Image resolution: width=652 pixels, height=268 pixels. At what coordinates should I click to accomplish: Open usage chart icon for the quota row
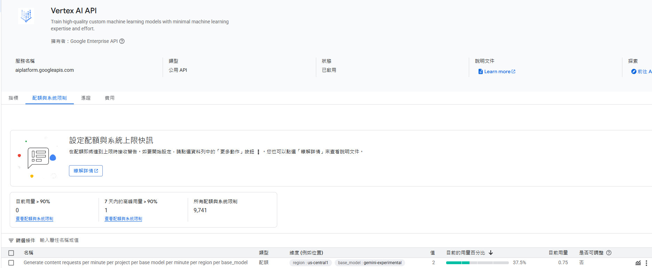point(638,263)
